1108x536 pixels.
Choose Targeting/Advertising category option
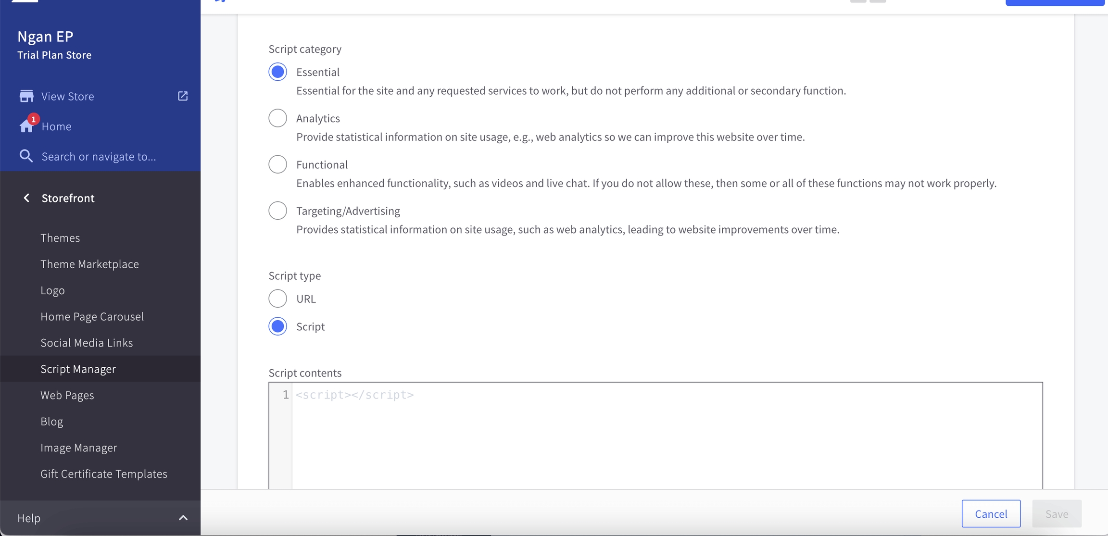click(x=277, y=211)
